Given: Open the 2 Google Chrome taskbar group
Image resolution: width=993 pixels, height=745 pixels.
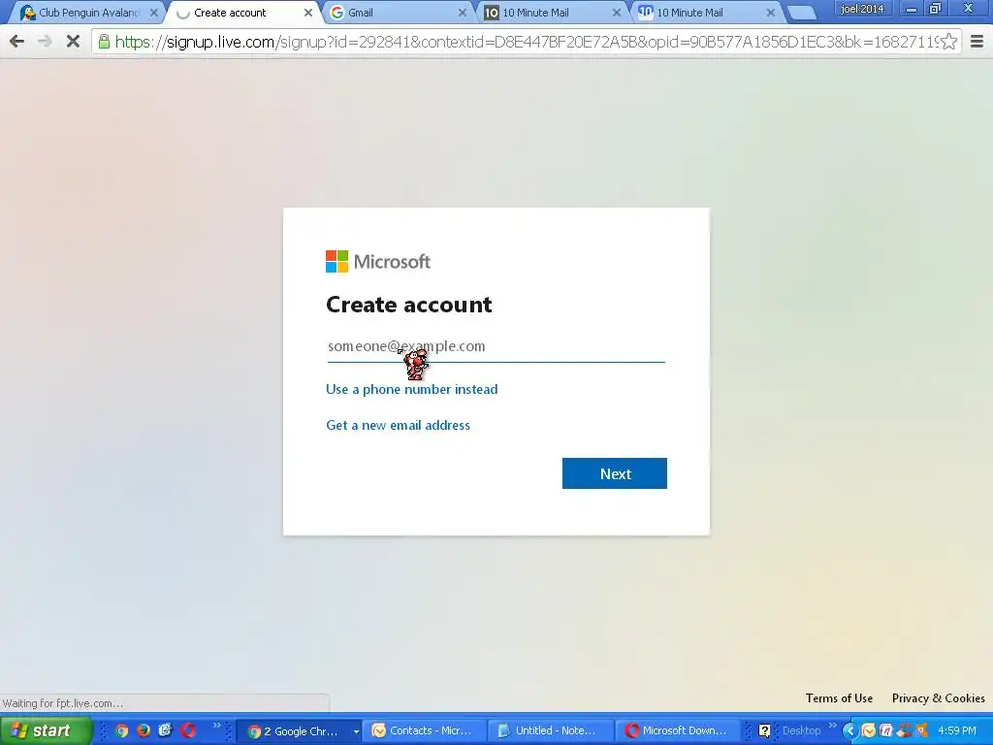Looking at the screenshot, I should click(x=299, y=731).
